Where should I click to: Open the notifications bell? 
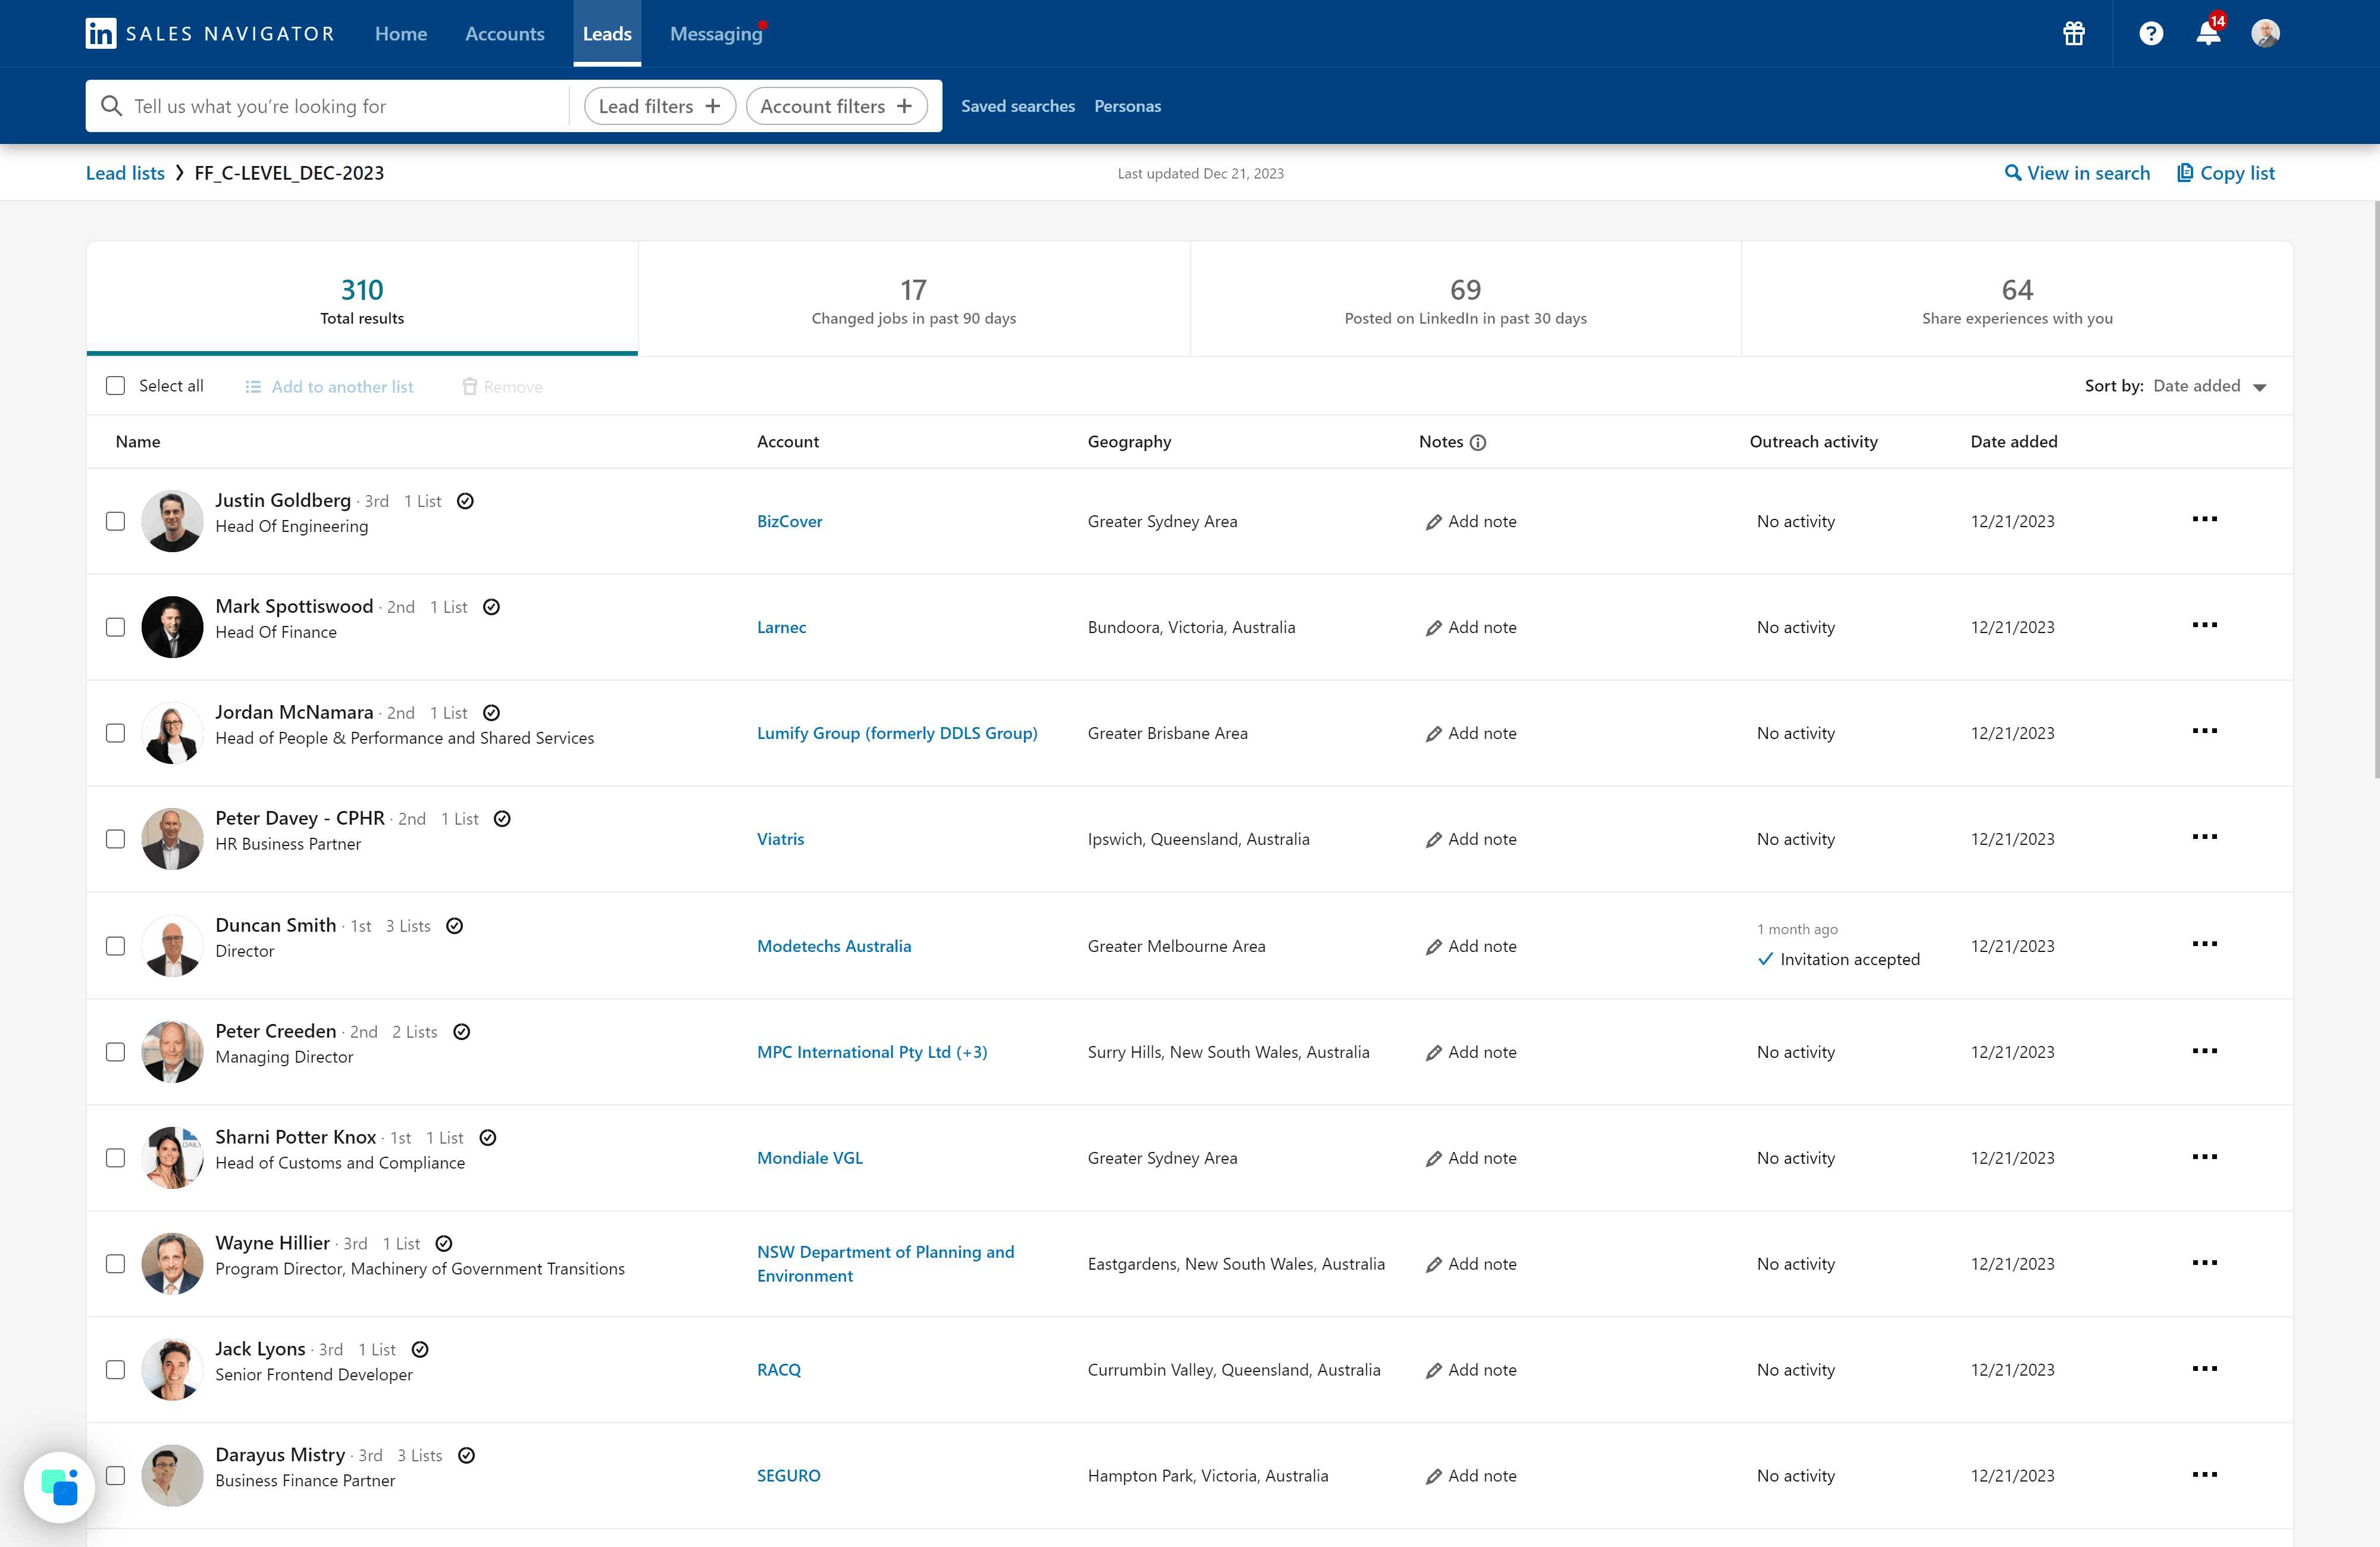tap(2208, 34)
